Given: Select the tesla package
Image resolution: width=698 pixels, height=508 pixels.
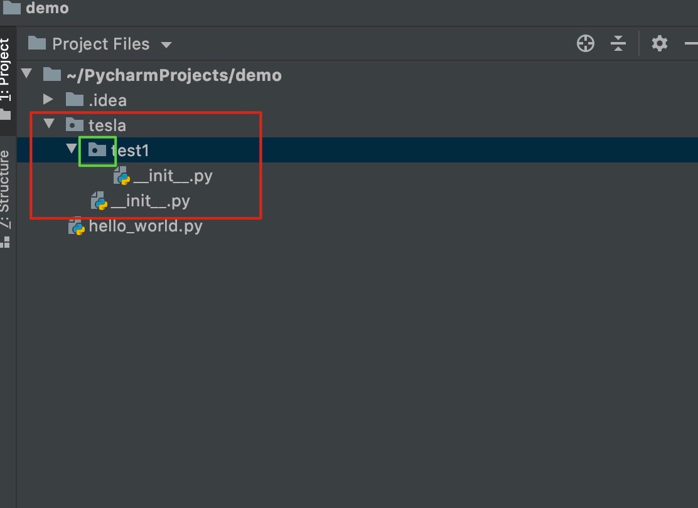Looking at the screenshot, I should point(107,125).
